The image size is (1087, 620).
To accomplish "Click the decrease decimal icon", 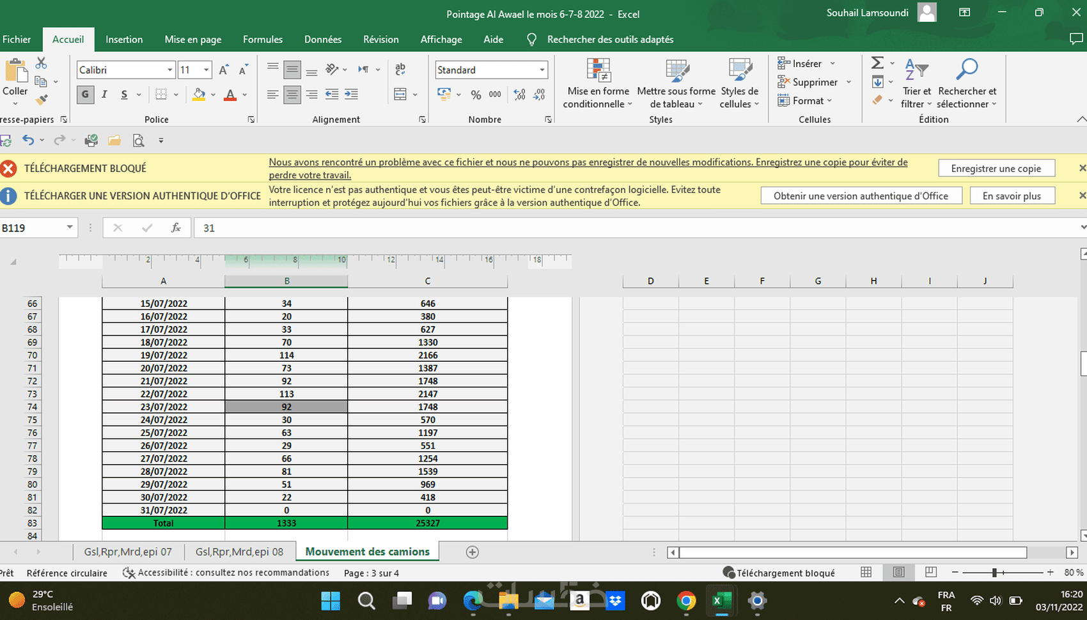I will pyautogui.click(x=540, y=95).
